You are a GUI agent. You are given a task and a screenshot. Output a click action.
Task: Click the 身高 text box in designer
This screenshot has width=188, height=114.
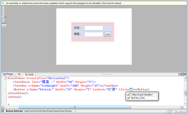pyautogui.click(x=94, y=28)
